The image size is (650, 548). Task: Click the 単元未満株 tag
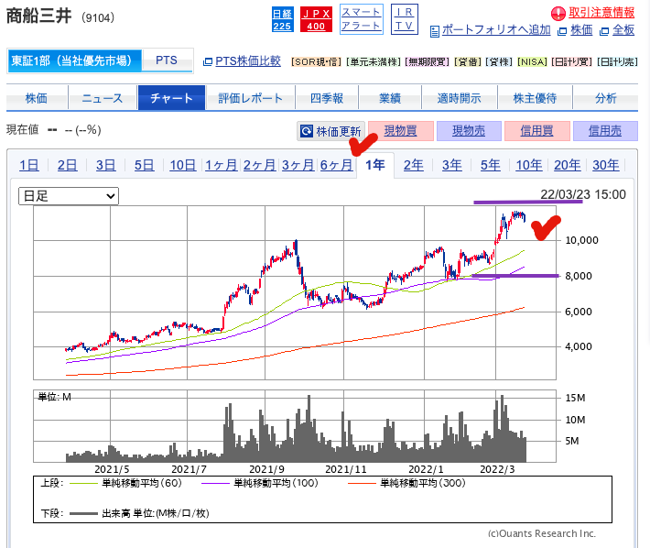tap(374, 62)
